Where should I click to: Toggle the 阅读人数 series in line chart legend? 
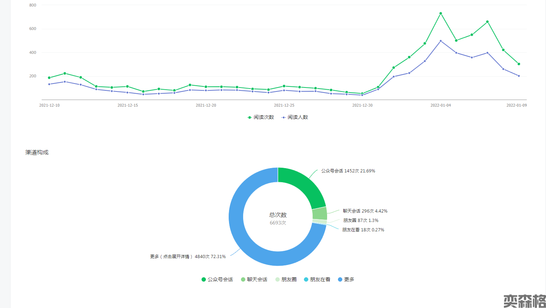point(295,117)
